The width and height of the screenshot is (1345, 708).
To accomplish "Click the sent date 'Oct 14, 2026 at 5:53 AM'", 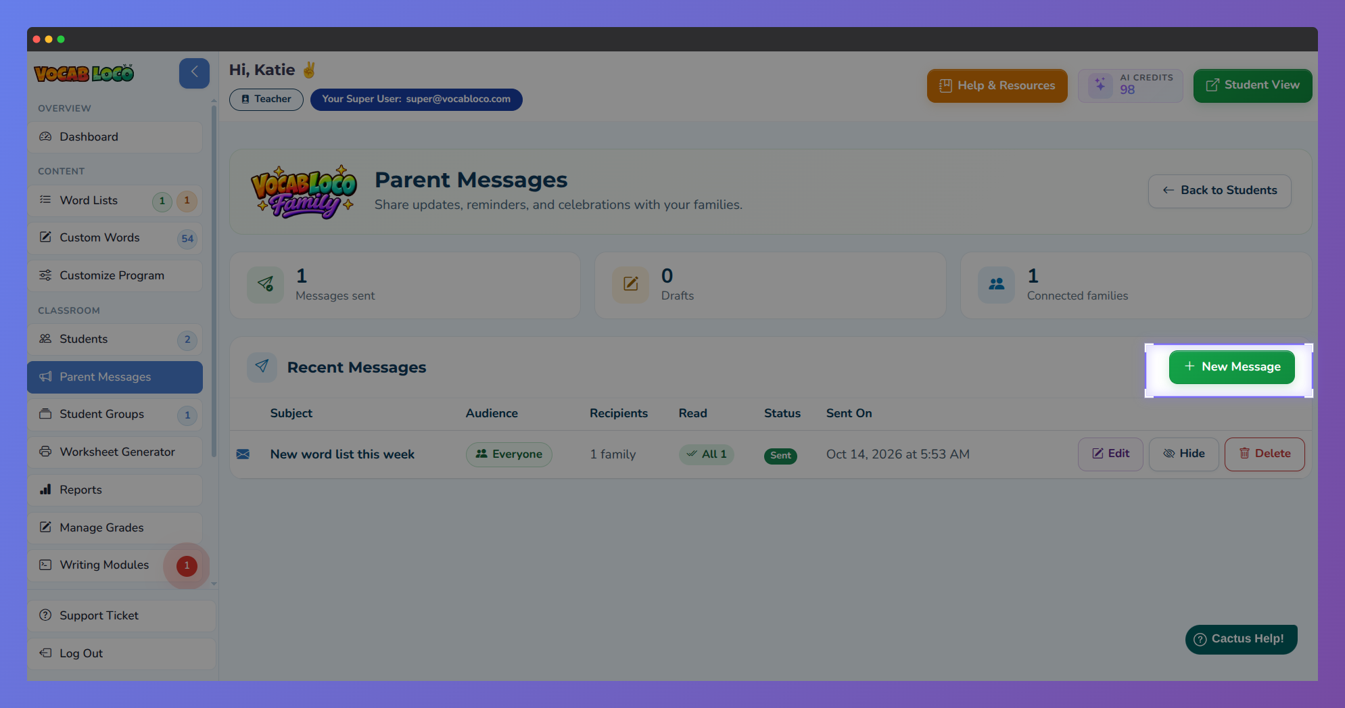I will tap(898, 455).
